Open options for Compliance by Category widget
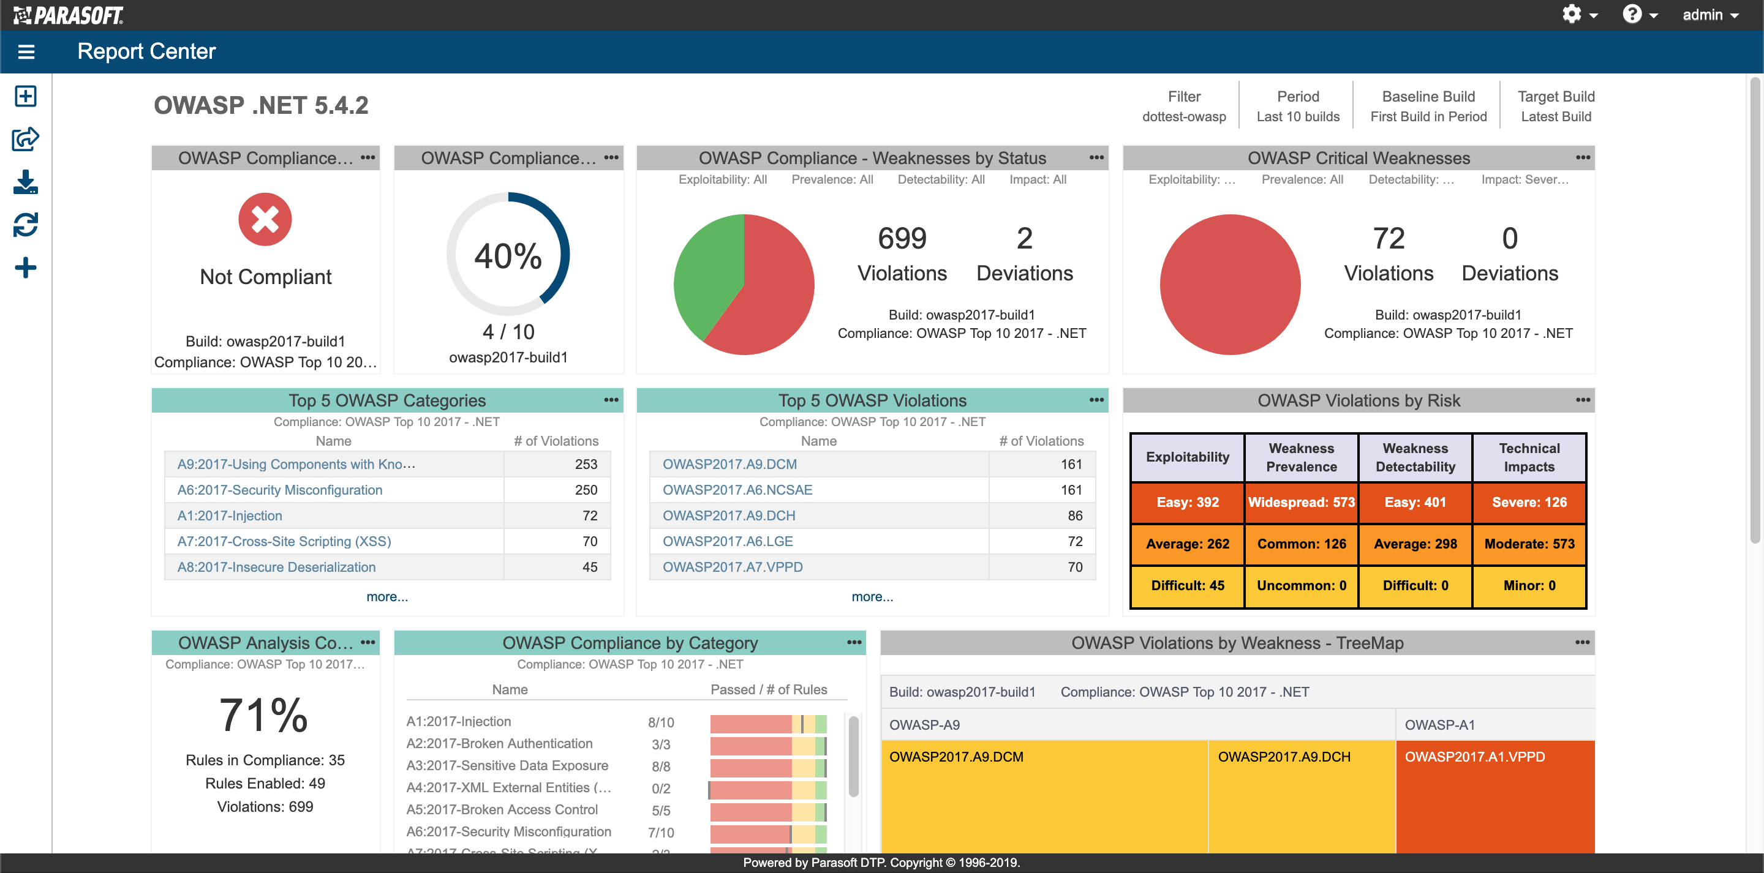Screen dimensions: 1764x873 coord(854,642)
